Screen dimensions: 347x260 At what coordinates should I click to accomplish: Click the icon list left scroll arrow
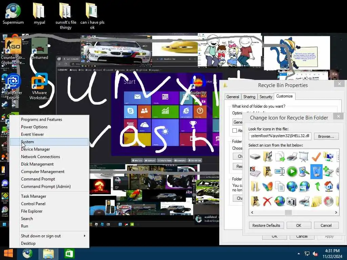[252, 212]
